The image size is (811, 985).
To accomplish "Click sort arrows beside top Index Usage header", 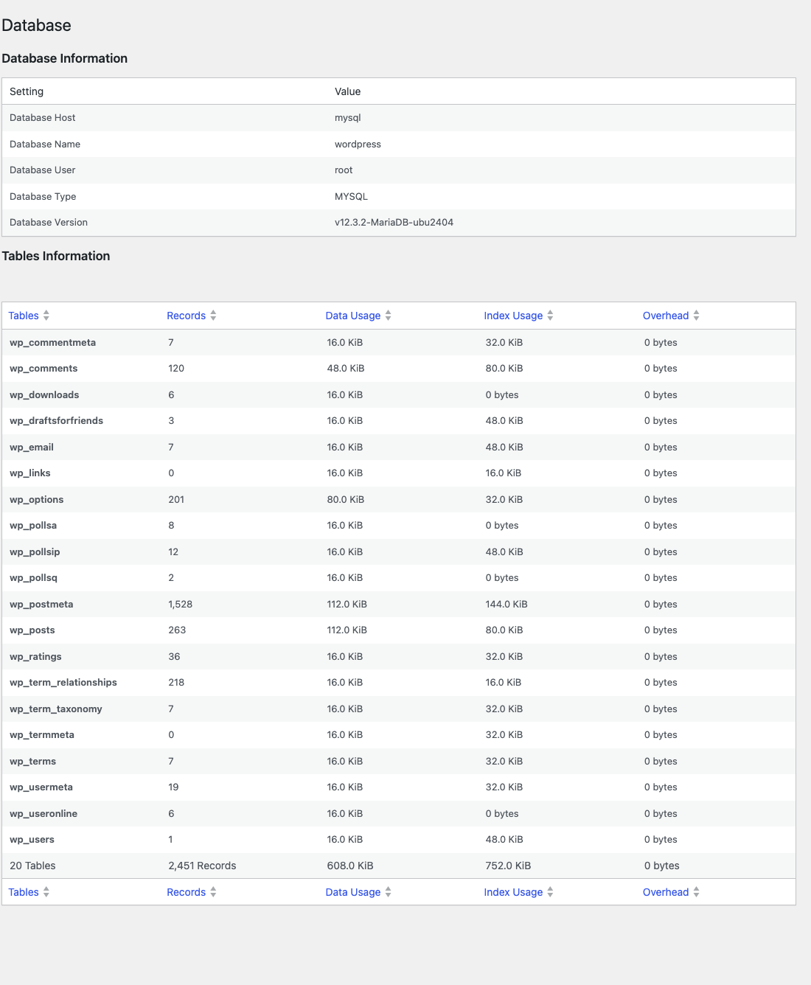I will (x=550, y=316).
